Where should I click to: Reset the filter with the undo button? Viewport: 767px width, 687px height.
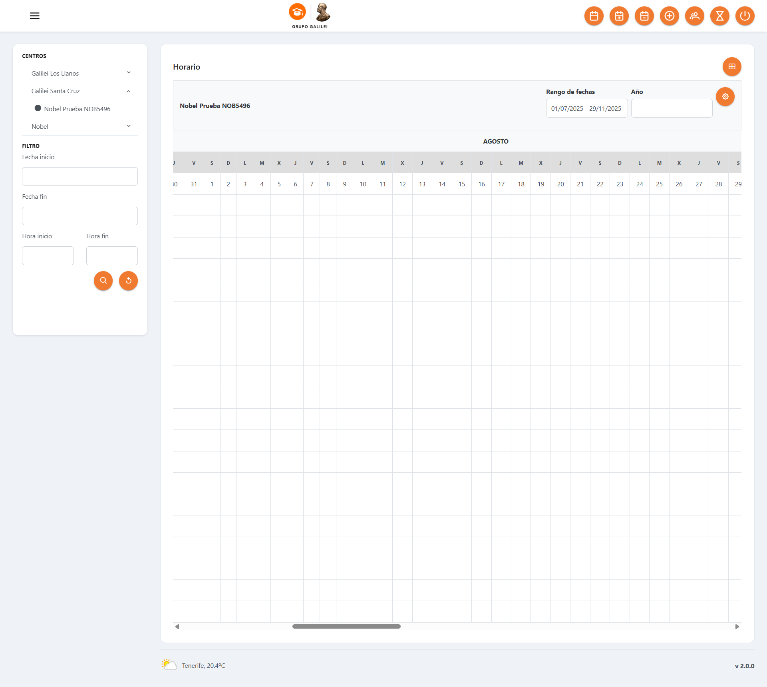[129, 281]
